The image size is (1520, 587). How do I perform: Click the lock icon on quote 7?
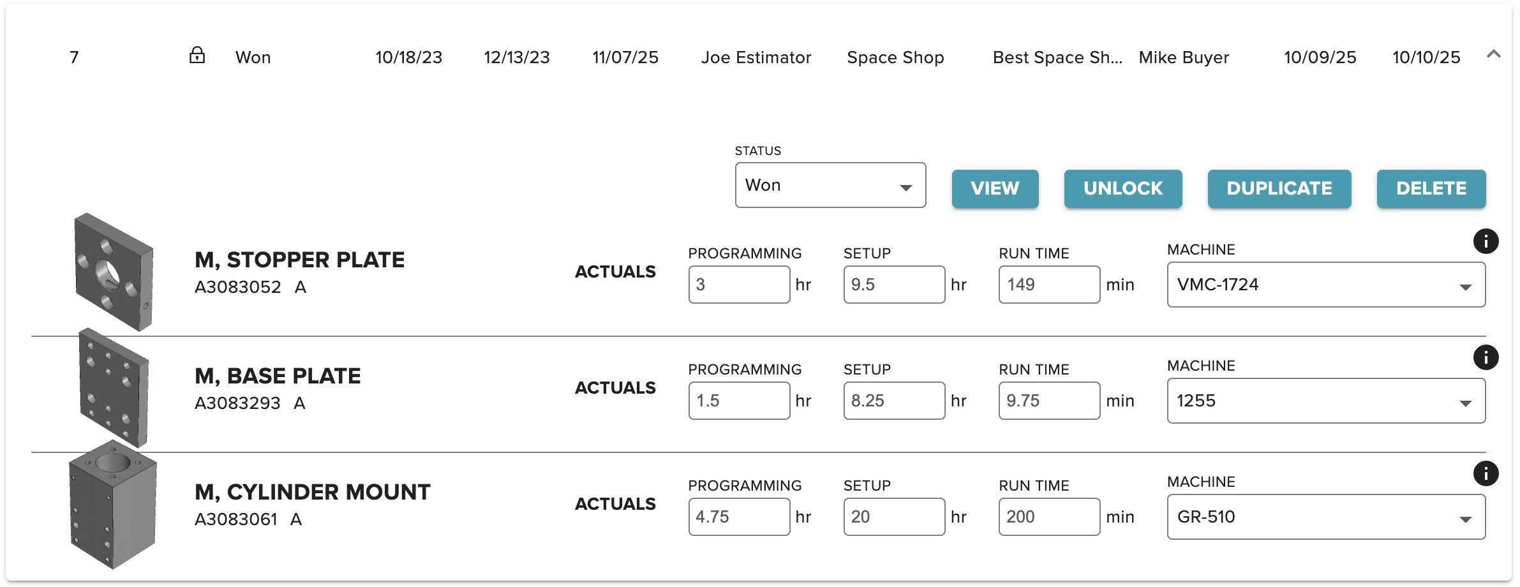click(197, 56)
